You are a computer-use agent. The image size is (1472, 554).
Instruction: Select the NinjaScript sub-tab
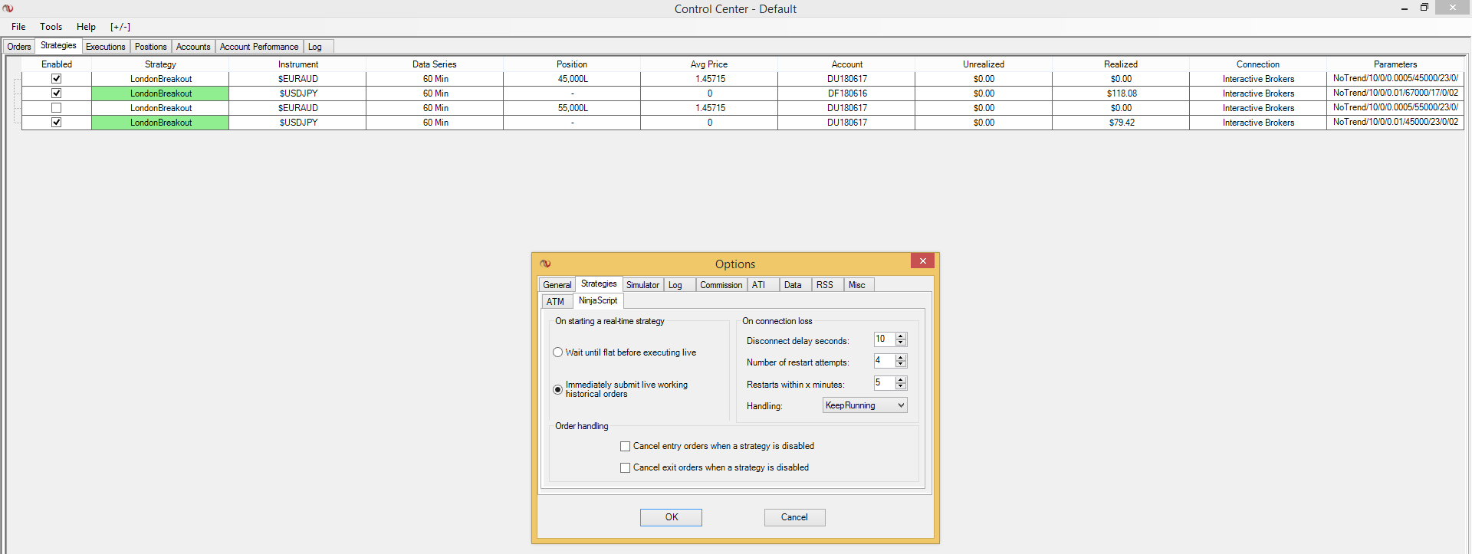598,301
